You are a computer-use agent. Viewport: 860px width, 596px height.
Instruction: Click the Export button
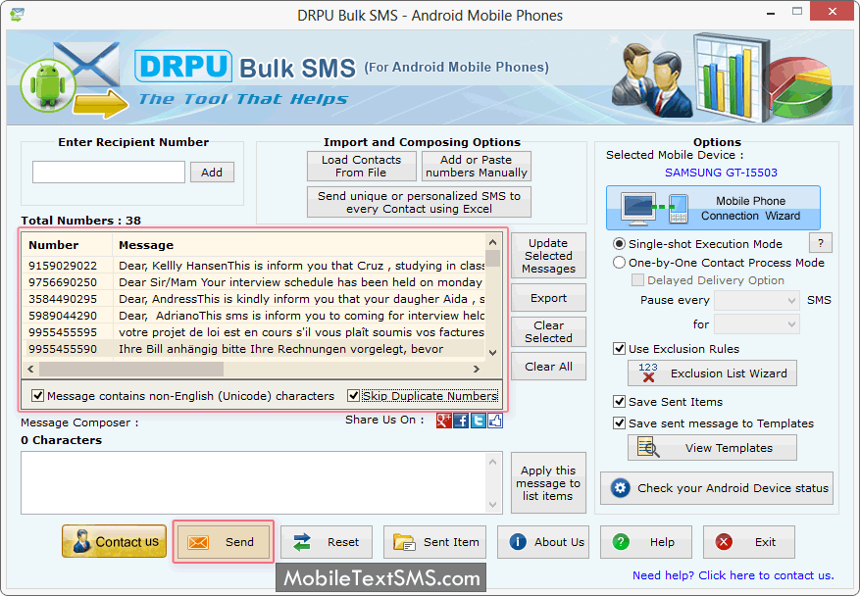[x=548, y=298]
